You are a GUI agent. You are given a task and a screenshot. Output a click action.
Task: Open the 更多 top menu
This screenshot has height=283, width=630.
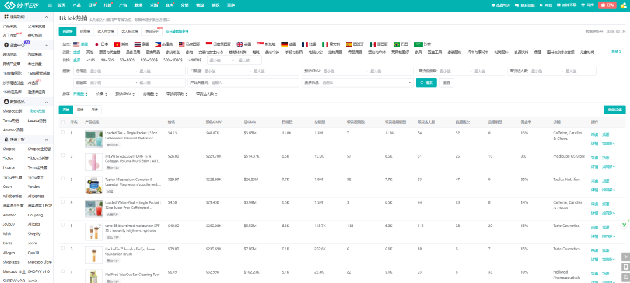point(230,5)
